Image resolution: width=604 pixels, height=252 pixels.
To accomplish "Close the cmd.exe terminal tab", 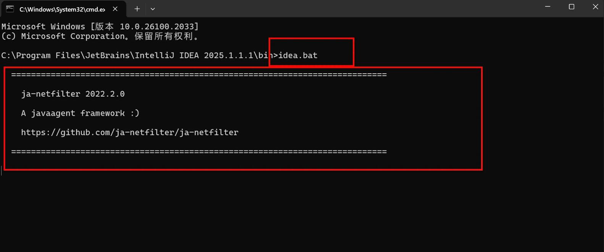I will point(115,9).
